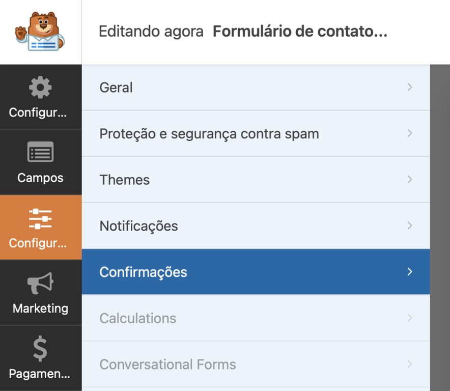Viewport: 450px width, 391px height.
Task: Open Pagamentos via the dollar sign icon
Action: point(40,348)
